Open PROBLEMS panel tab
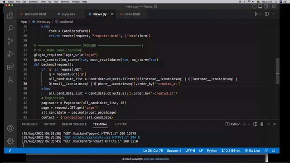The width and height of the screenshot is (290, 163). (29, 124)
